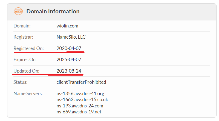Click the Status label
The image size is (219, 121).
pos(20,82)
